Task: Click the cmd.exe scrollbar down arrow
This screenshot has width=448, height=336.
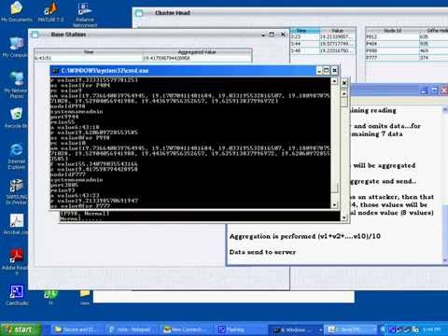Action: 334,204
